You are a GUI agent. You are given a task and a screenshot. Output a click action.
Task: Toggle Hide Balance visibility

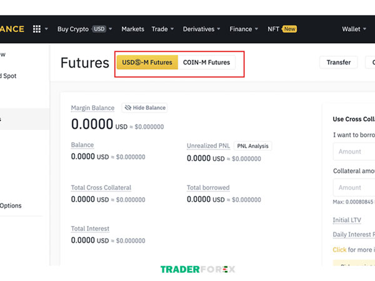144,108
